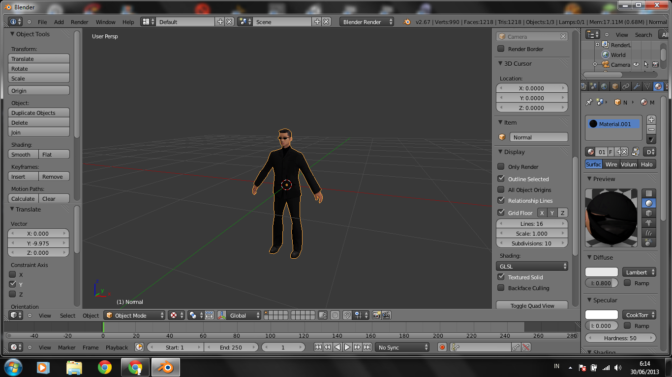Toggle proportional editing icon

click(335, 316)
